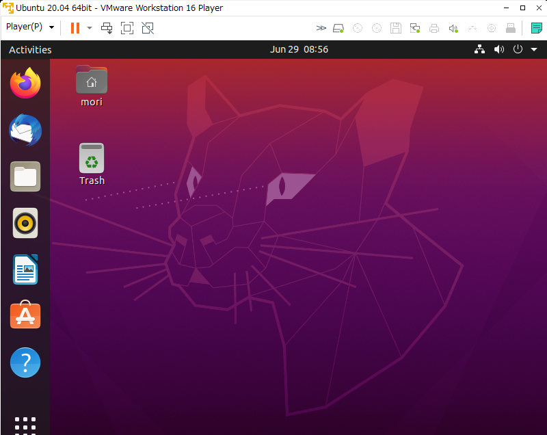Click the volume speaker icon in Ubuntu top bar

coord(499,49)
